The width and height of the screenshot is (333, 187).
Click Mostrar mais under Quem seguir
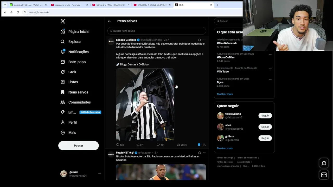(x=225, y=148)
